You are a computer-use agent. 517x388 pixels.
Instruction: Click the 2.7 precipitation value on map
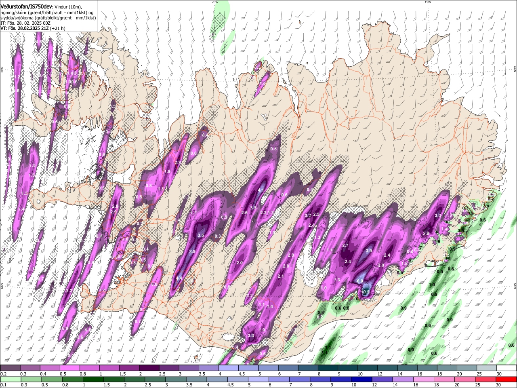click(345, 245)
